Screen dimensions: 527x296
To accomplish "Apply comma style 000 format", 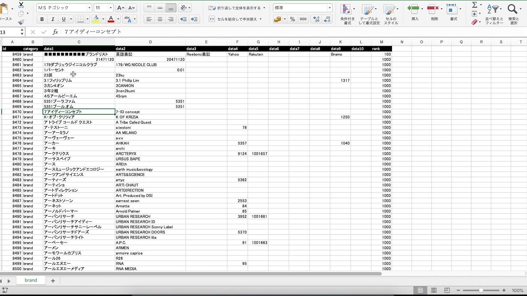I will pos(303,19).
